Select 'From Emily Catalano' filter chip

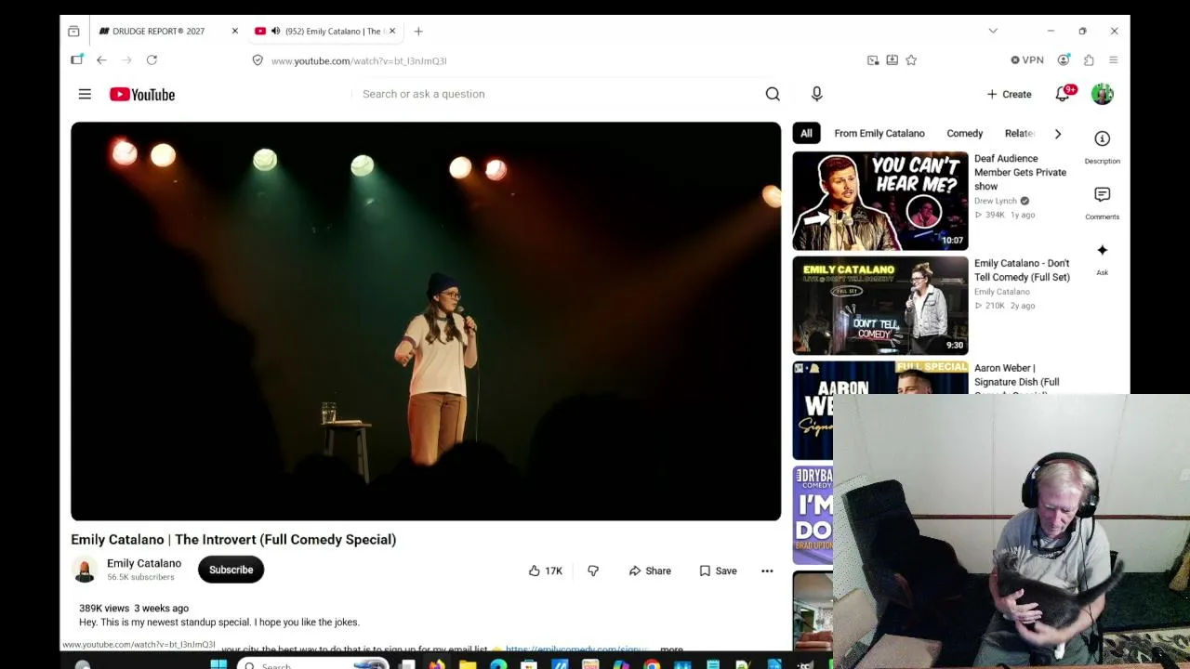click(879, 134)
